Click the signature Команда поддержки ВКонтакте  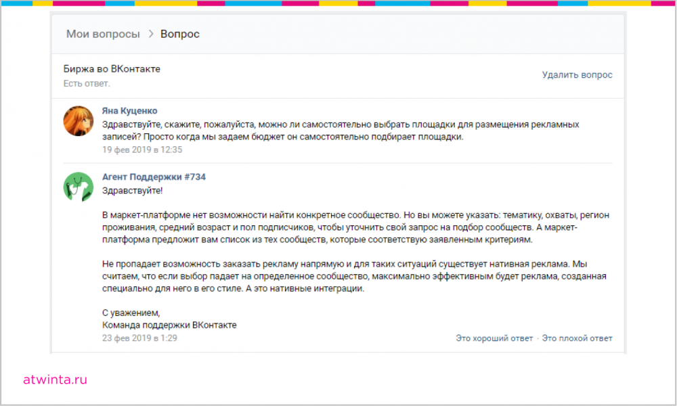click(x=169, y=325)
